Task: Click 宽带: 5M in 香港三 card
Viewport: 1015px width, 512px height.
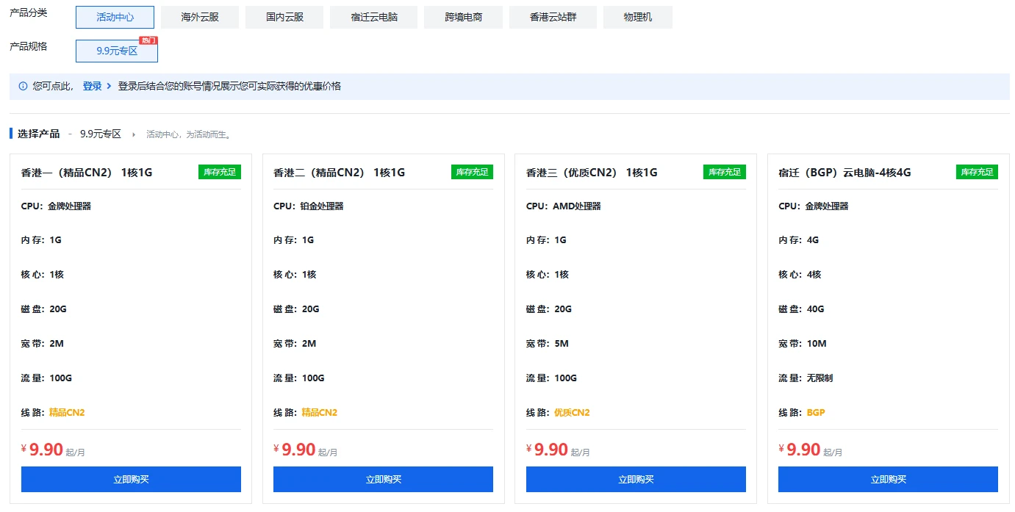Action: click(548, 344)
